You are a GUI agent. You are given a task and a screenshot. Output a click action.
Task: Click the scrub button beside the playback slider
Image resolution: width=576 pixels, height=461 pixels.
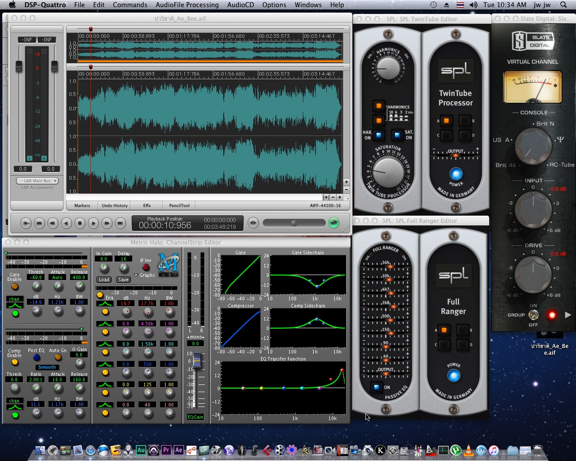pos(253,222)
